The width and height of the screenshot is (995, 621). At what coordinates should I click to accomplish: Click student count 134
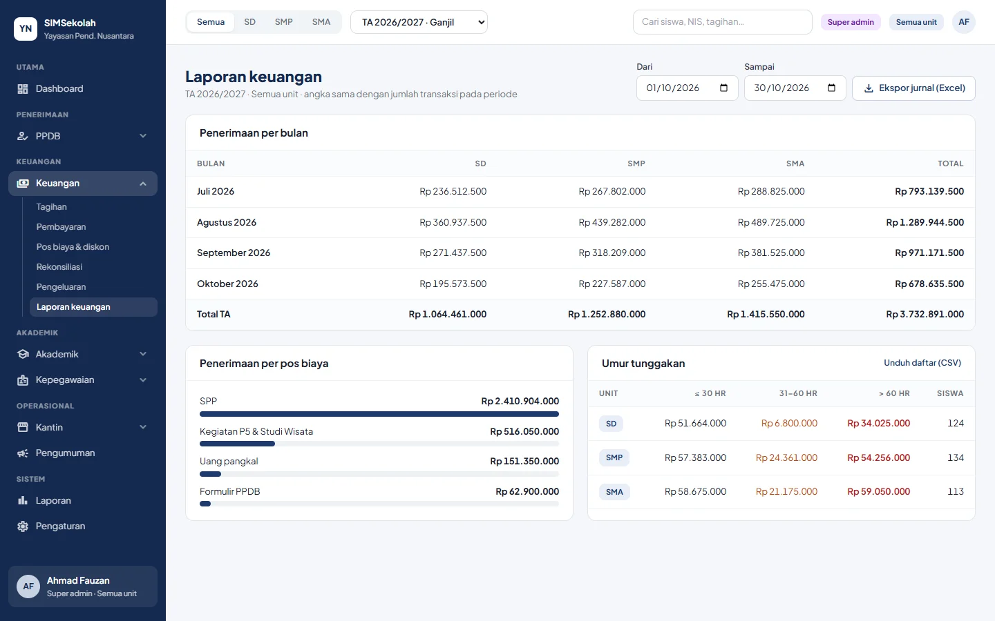956,458
